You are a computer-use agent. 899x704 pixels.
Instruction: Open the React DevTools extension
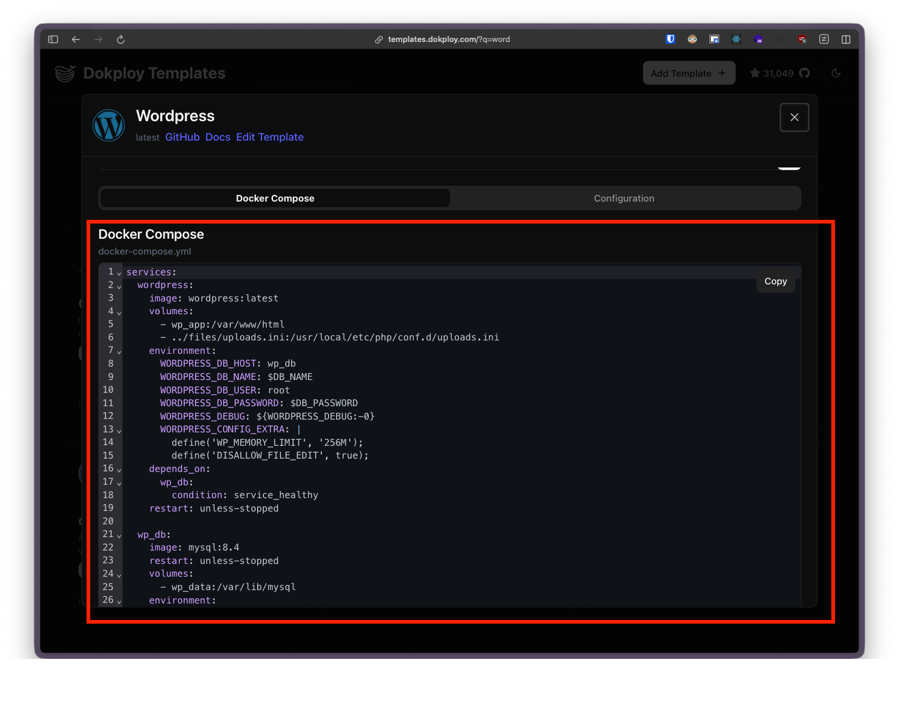736,39
